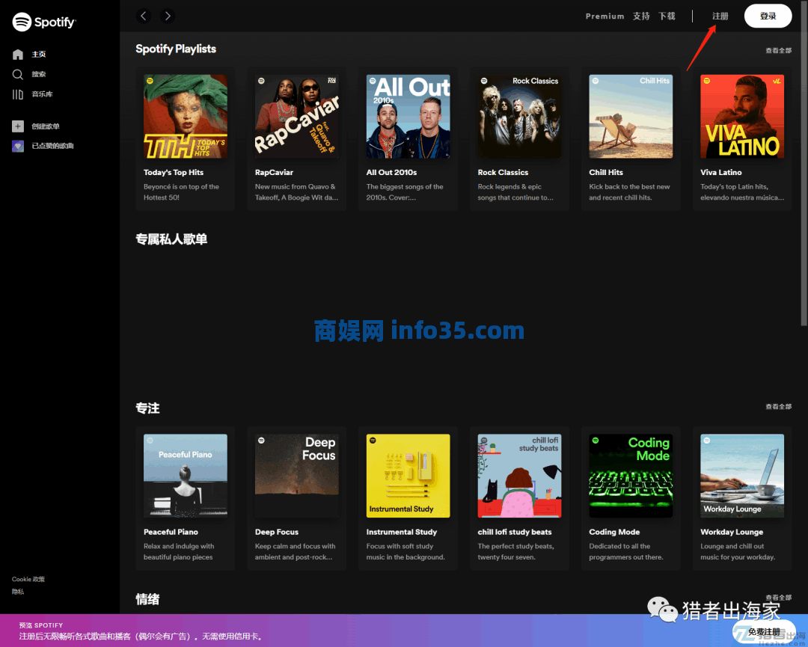808x647 pixels.
Task: Open Peaceful Piano playlist cover
Action: [186, 476]
